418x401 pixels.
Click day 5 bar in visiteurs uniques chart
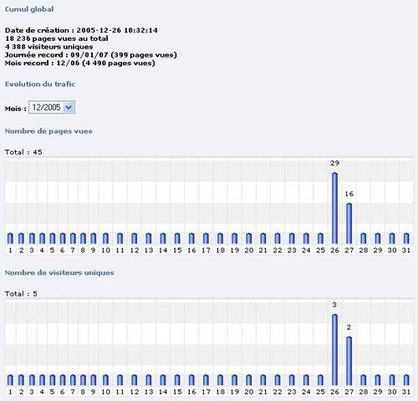52,380
